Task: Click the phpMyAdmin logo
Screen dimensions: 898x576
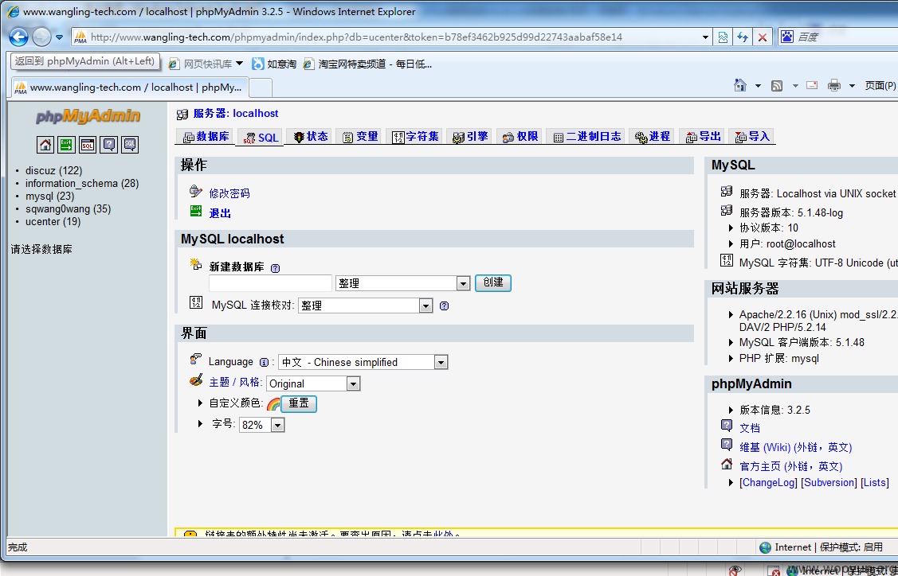Action: (88, 115)
